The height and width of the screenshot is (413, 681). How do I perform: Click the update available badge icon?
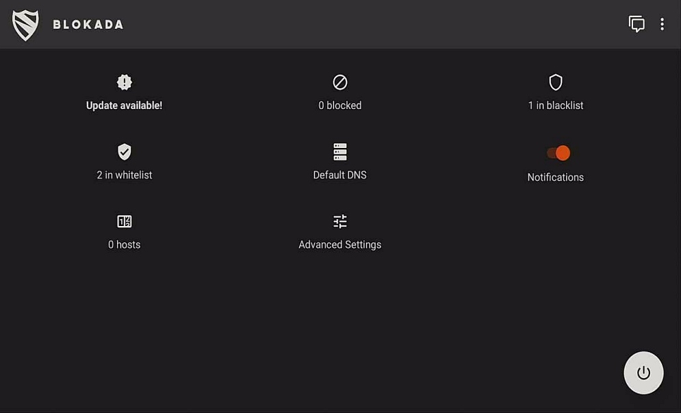coord(124,82)
